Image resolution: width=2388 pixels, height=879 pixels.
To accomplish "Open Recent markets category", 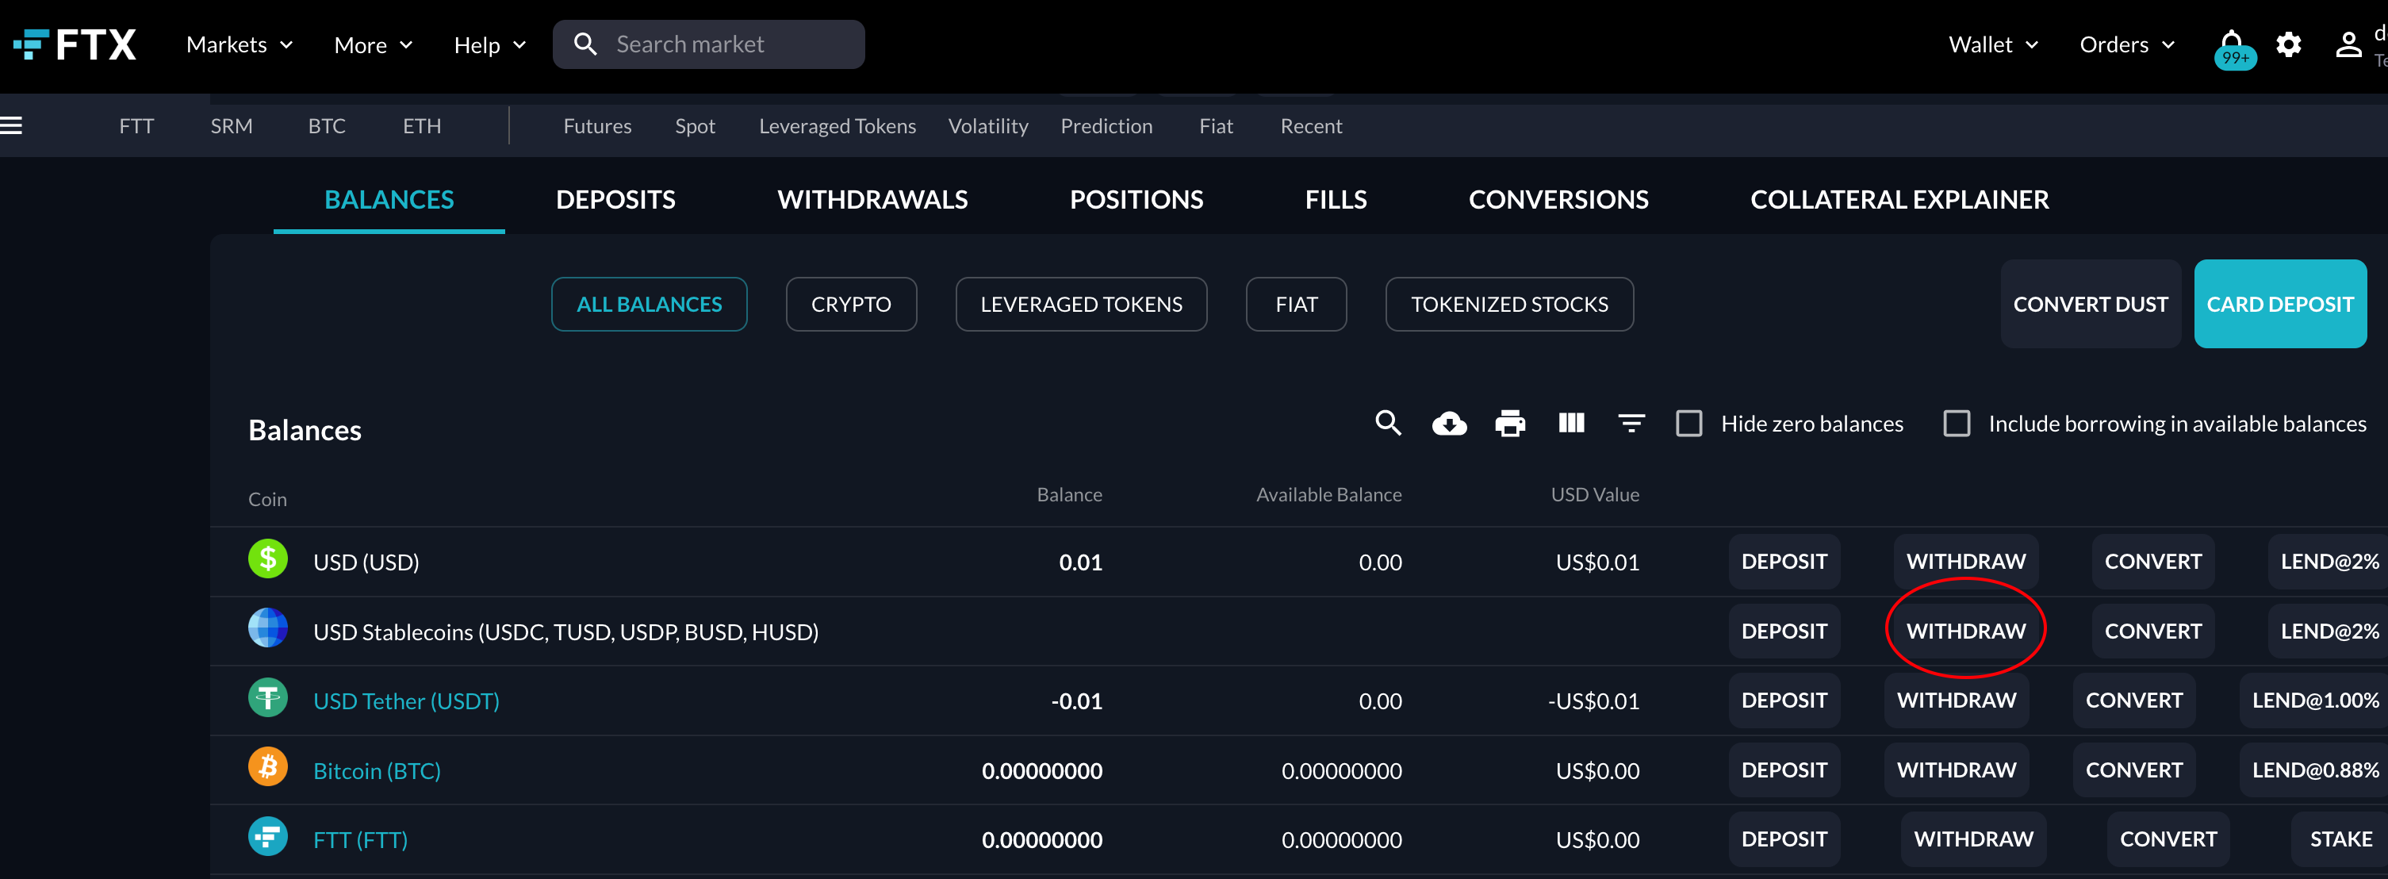I will point(1311,126).
